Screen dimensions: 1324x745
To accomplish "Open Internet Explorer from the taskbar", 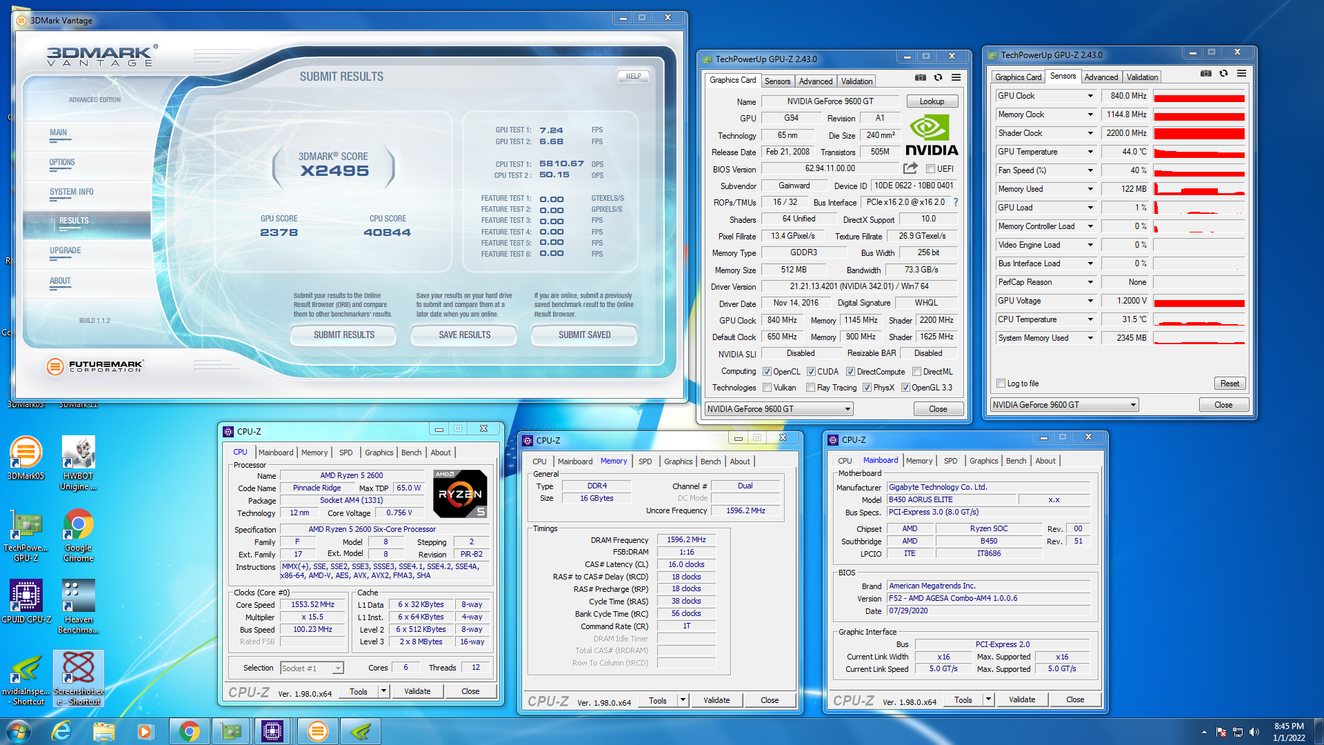I will pos(61,731).
